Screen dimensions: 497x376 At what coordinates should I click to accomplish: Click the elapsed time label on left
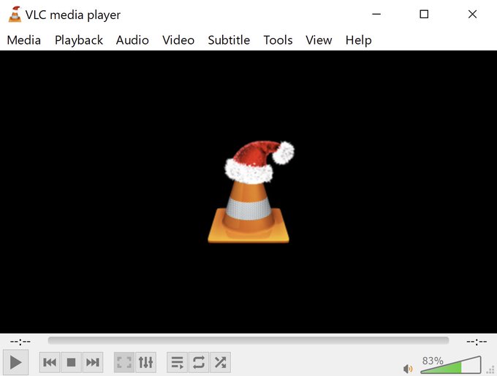(x=20, y=342)
